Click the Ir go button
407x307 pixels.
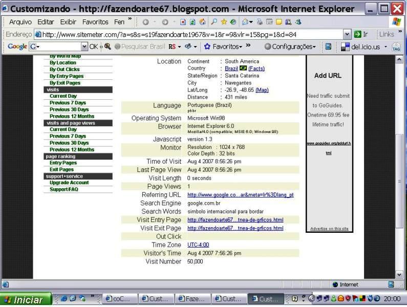[x=361, y=34]
